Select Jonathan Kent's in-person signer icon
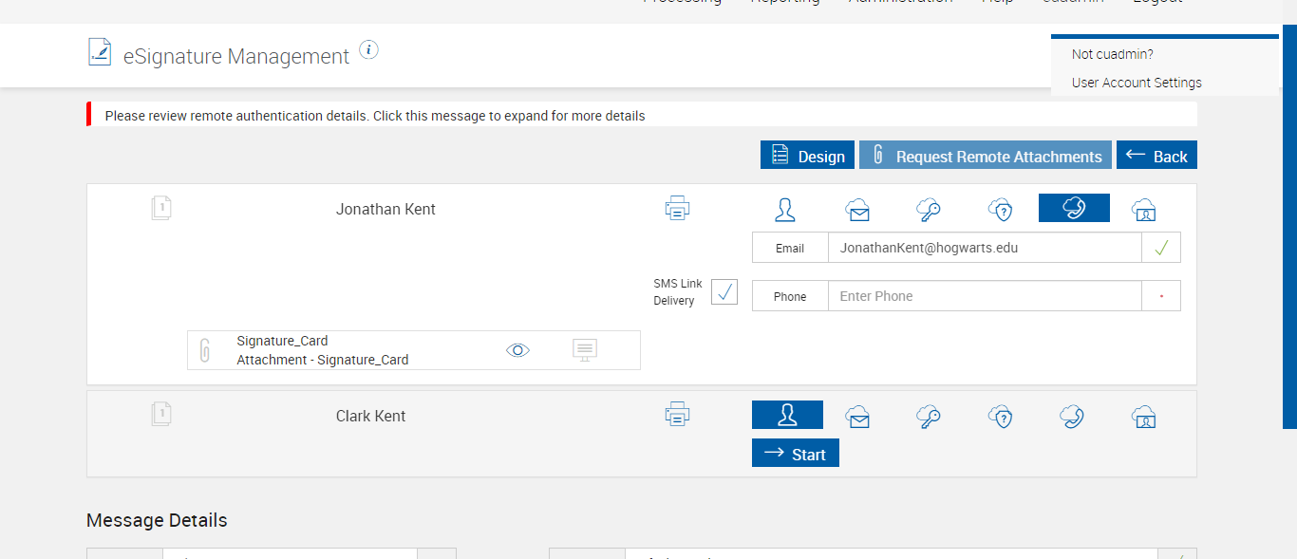Screen dimensions: 1297x559 tap(785, 209)
